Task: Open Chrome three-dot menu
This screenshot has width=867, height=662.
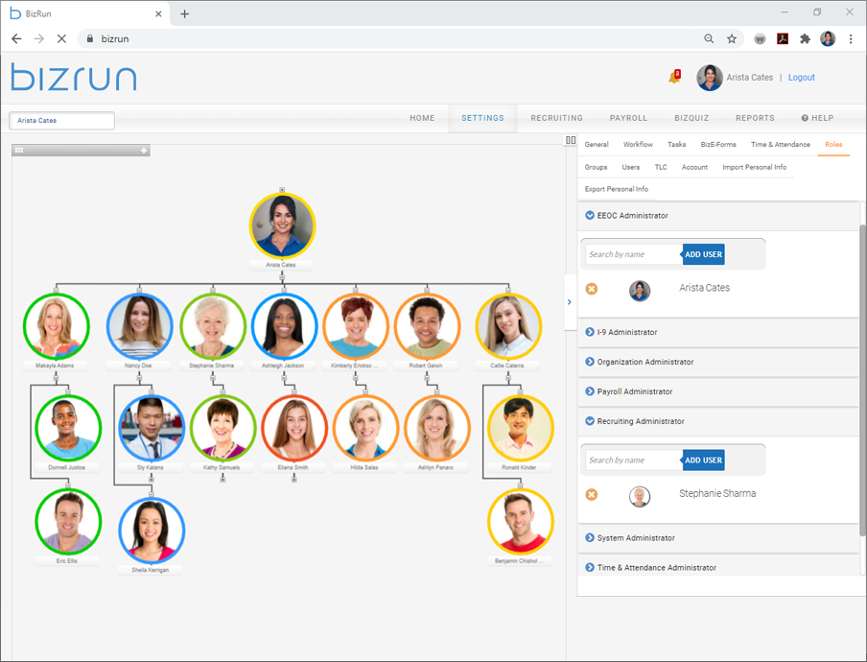Action: tap(851, 38)
